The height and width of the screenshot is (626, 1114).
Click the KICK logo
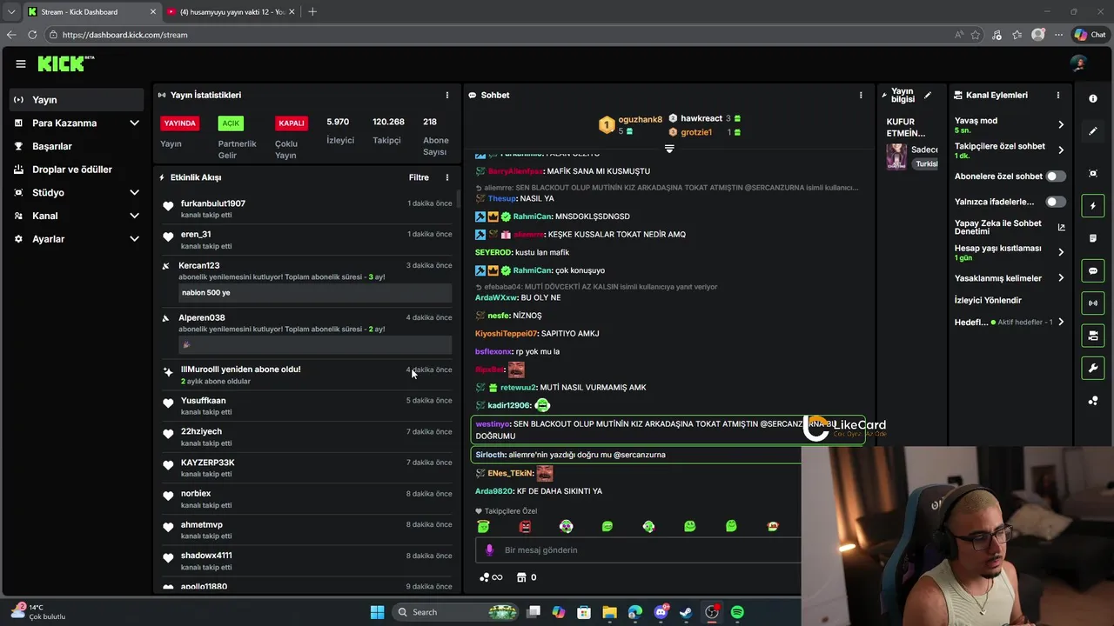(x=65, y=63)
